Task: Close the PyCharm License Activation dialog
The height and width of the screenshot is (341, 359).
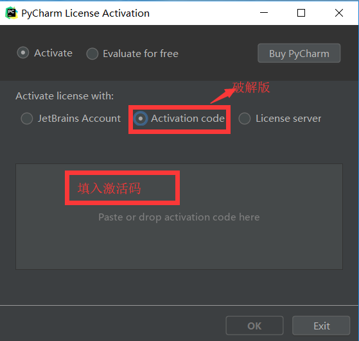Action: click(339, 13)
